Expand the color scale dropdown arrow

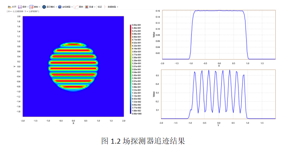[x=95, y=7]
